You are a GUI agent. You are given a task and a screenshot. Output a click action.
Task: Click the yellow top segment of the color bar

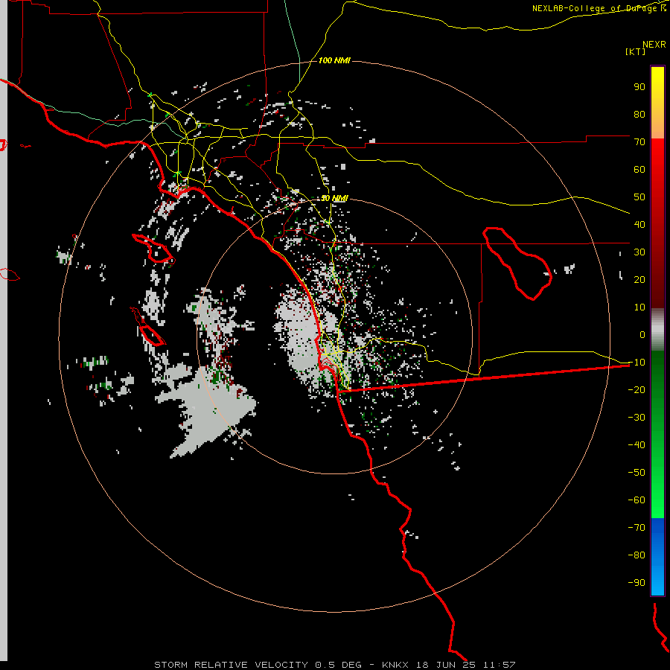(x=657, y=103)
